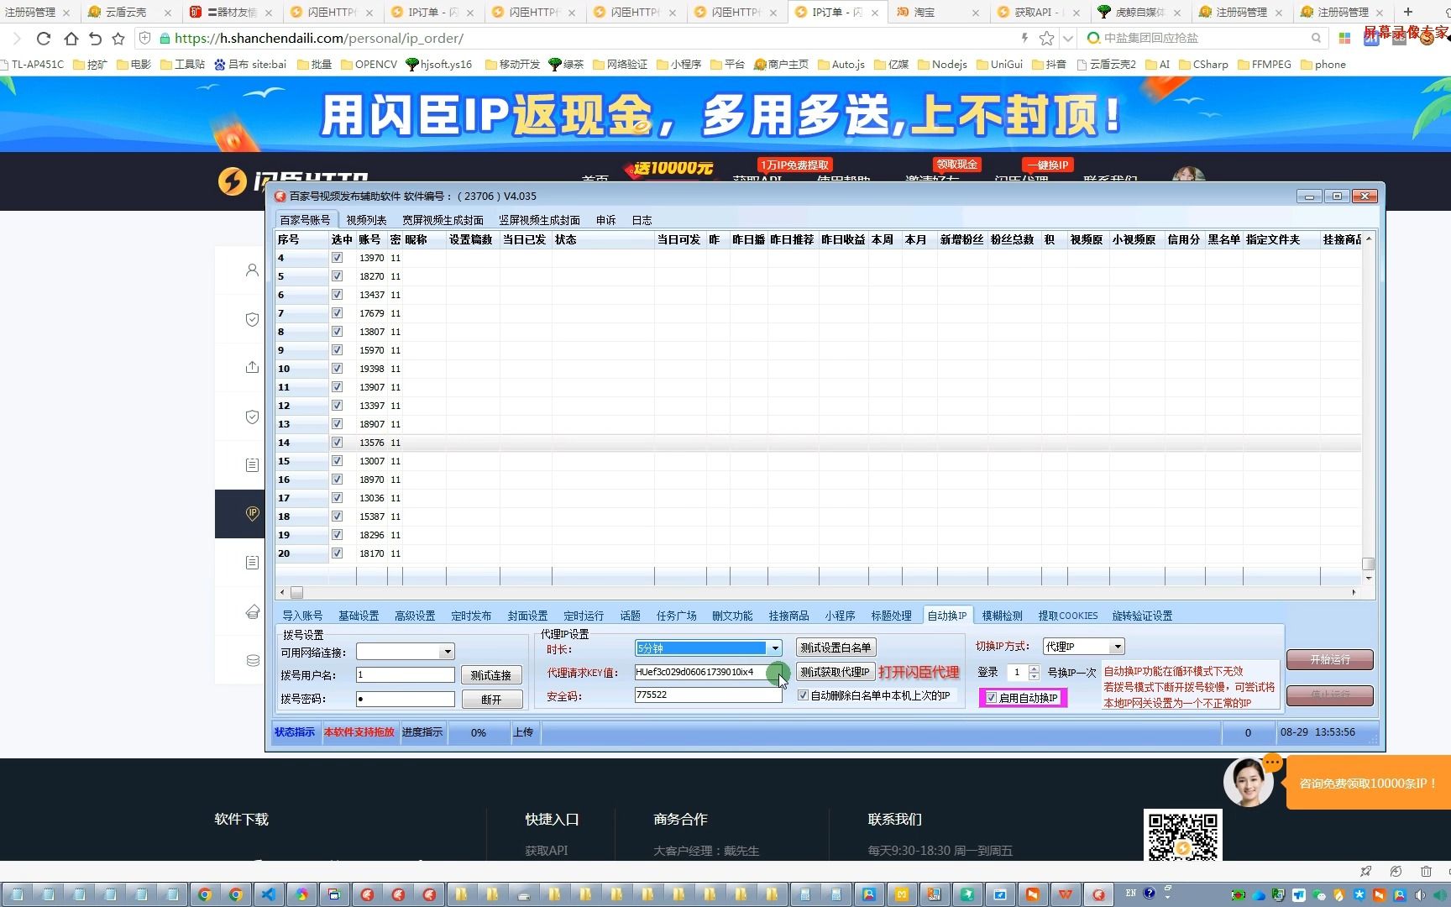Open the CSharp bookmark folder
The width and height of the screenshot is (1451, 907).
1203,64
